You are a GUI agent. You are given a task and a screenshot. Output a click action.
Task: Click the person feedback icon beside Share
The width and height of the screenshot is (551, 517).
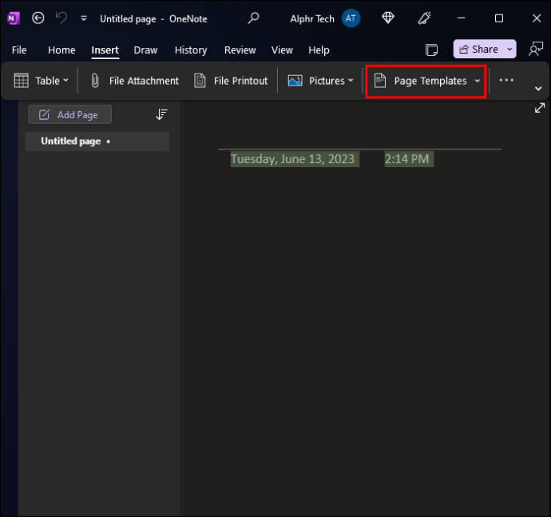tap(536, 50)
